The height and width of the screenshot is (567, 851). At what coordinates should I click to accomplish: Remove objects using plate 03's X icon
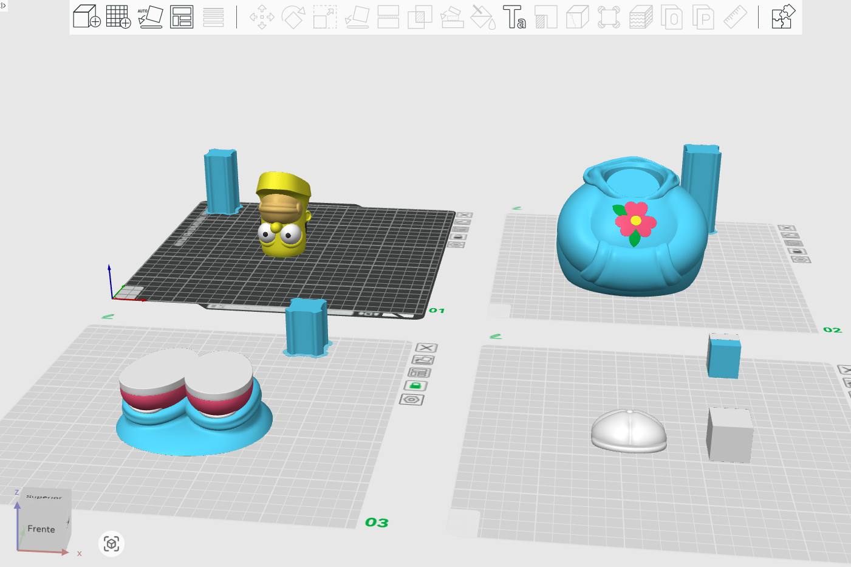[x=426, y=348]
